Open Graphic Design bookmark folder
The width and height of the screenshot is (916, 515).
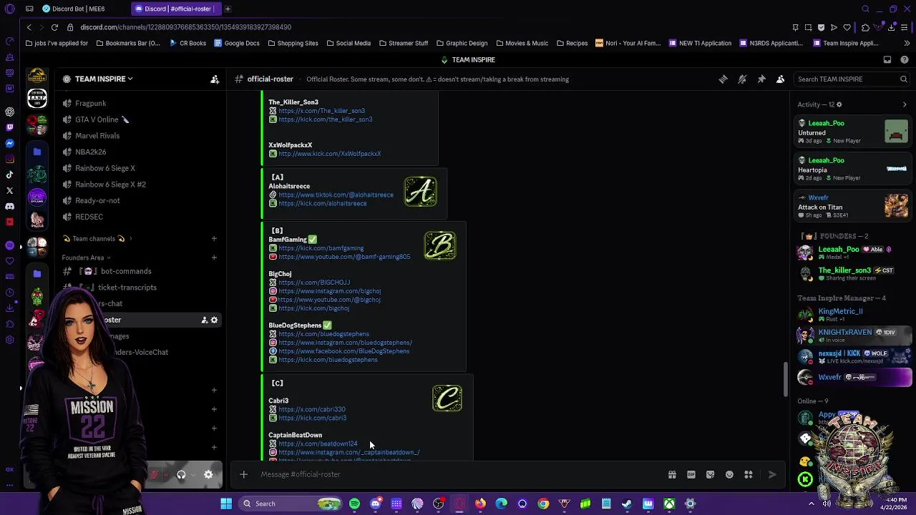(462, 43)
